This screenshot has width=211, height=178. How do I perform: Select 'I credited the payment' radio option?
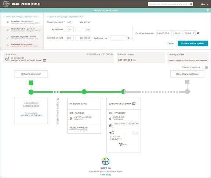(8, 22)
